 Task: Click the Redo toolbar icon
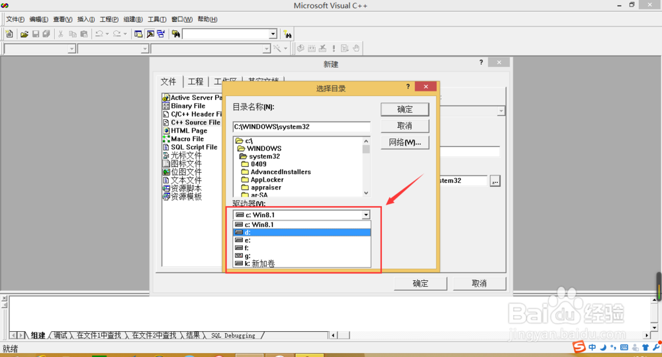[x=117, y=34]
